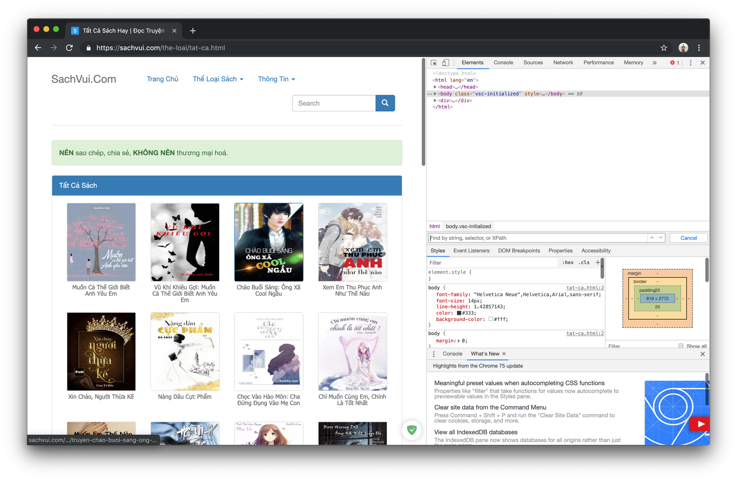The height and width of the screenshot is (481, 737).
Task: Select the DOM Breakpoints tab
Action: pos(519,251)
